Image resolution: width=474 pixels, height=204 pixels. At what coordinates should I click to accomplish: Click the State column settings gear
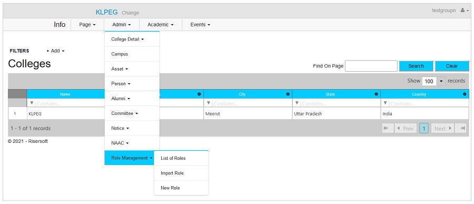(x=376, y=94)
